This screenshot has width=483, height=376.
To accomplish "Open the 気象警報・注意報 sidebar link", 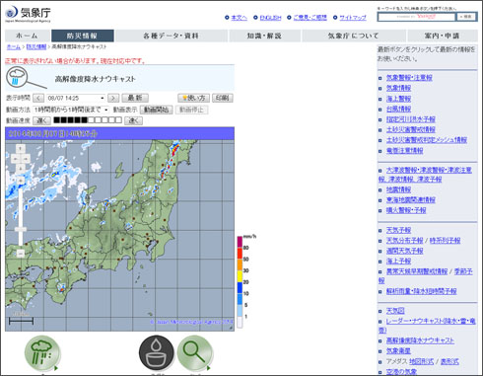I will [409, 78].
